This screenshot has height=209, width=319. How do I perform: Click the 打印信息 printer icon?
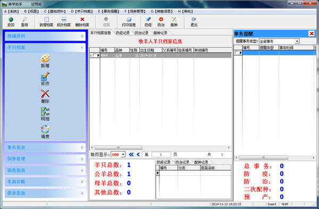point(129,20)
